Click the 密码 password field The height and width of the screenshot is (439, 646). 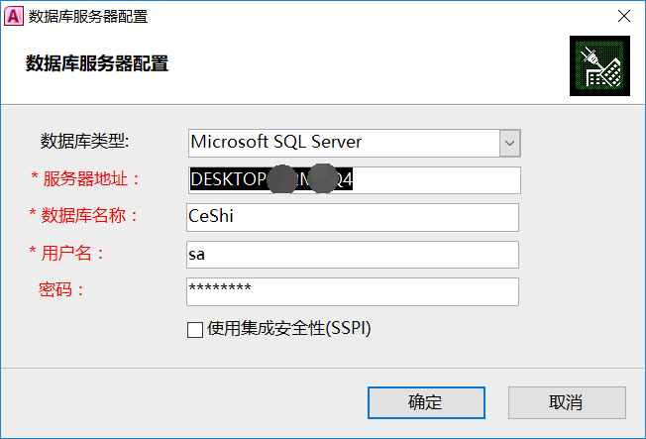point(353,291)
